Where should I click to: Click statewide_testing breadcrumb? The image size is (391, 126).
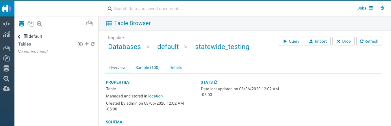(x=222, y=47)
